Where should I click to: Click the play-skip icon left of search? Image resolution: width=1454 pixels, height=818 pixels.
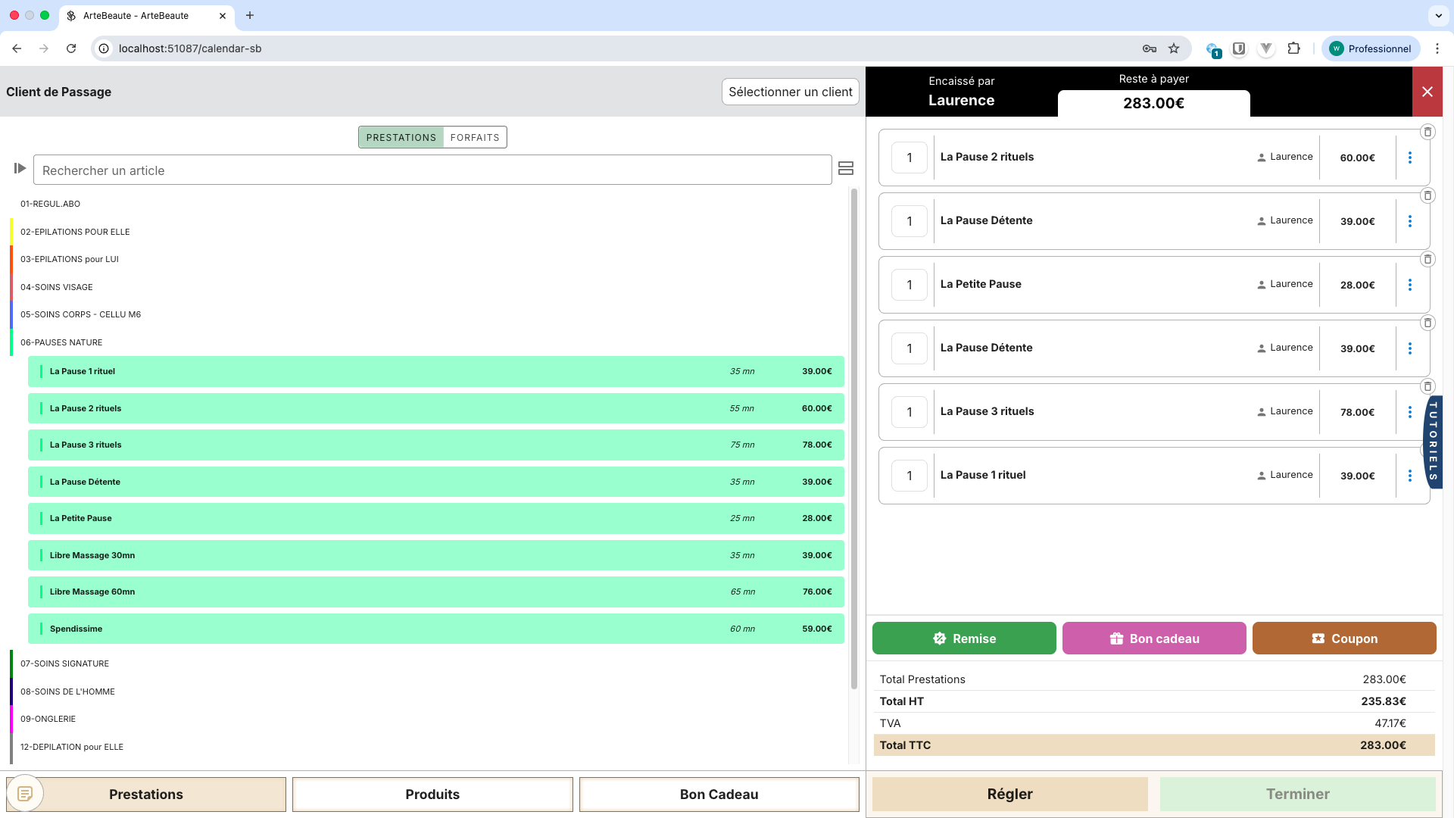click(x=20, y=168)
